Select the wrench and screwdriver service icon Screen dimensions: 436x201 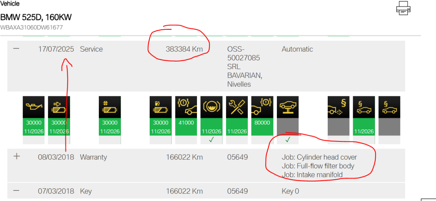coord(237,107)
